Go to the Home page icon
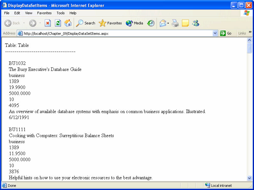The height and width of the screenshot is (190, 254). (x=68, y=23)
